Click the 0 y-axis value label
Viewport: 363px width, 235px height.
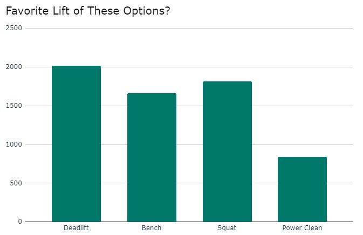tap(19, 222)
